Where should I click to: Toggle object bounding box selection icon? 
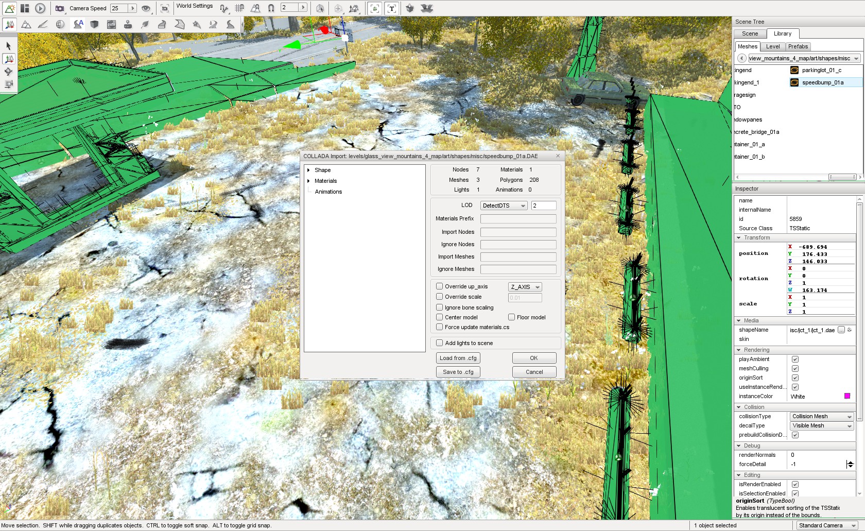(320, 8)
